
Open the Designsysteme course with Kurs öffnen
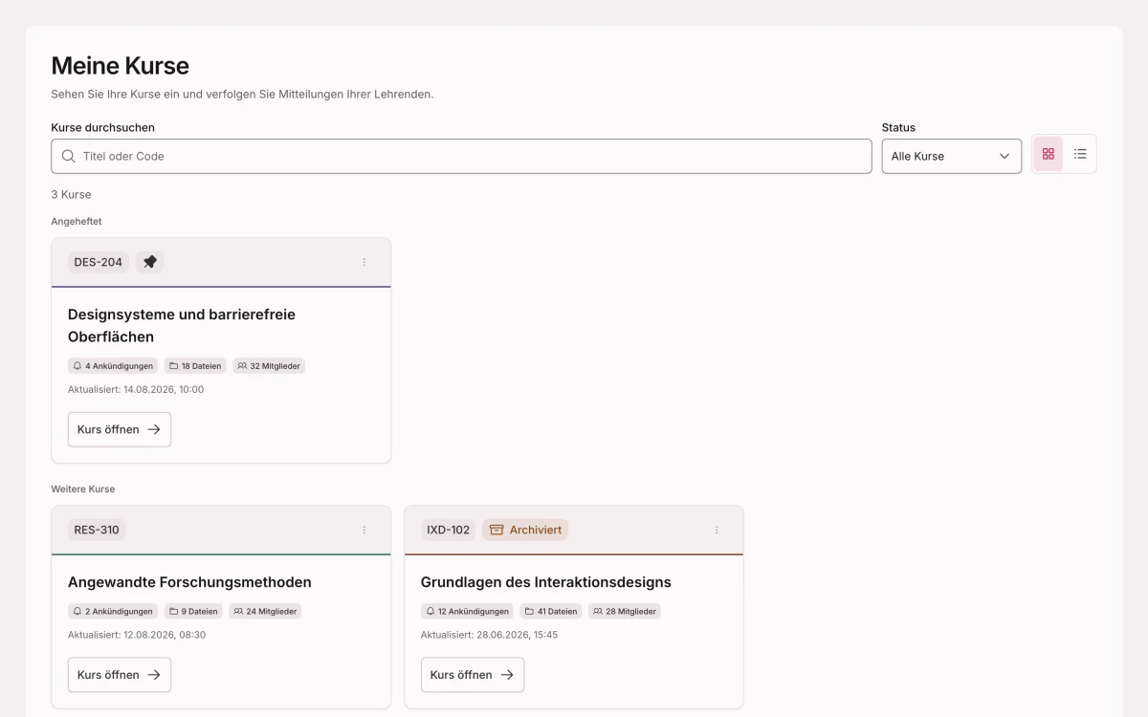click(120, 429)
